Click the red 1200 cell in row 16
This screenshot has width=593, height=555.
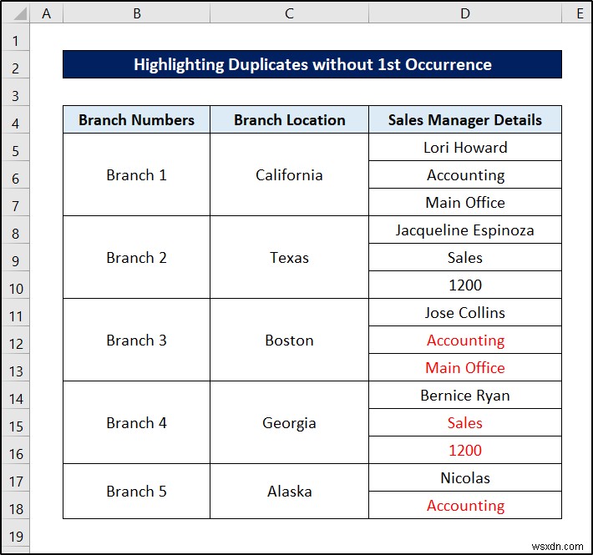[x=465, y=451]
